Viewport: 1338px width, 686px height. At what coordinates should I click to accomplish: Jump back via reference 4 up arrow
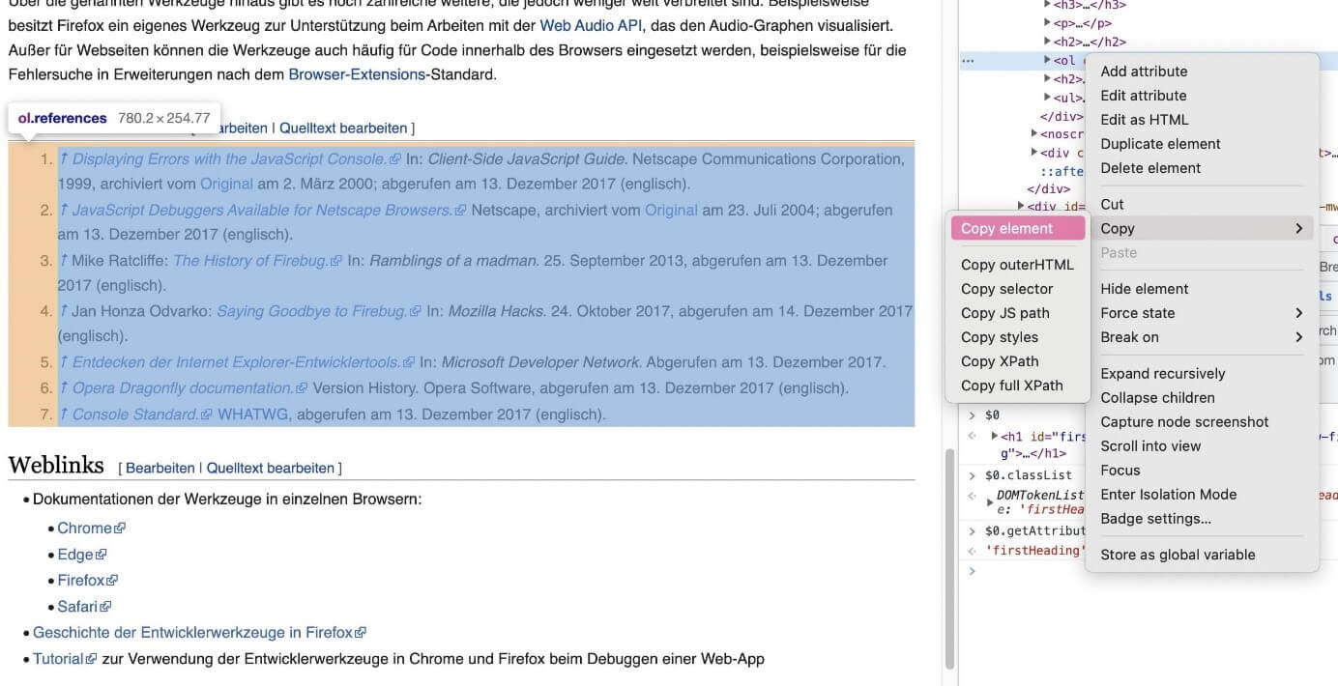tap(63, 311)
